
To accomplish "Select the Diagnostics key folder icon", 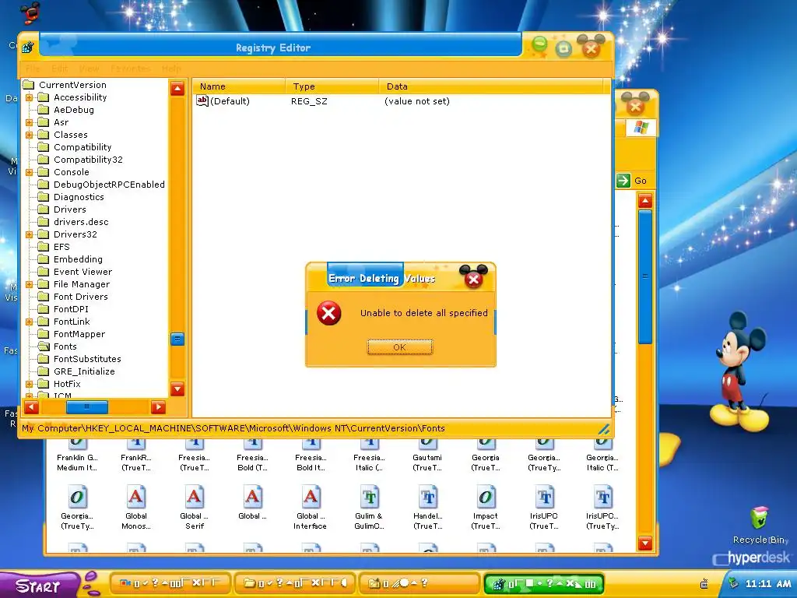I will pos(44,197).
